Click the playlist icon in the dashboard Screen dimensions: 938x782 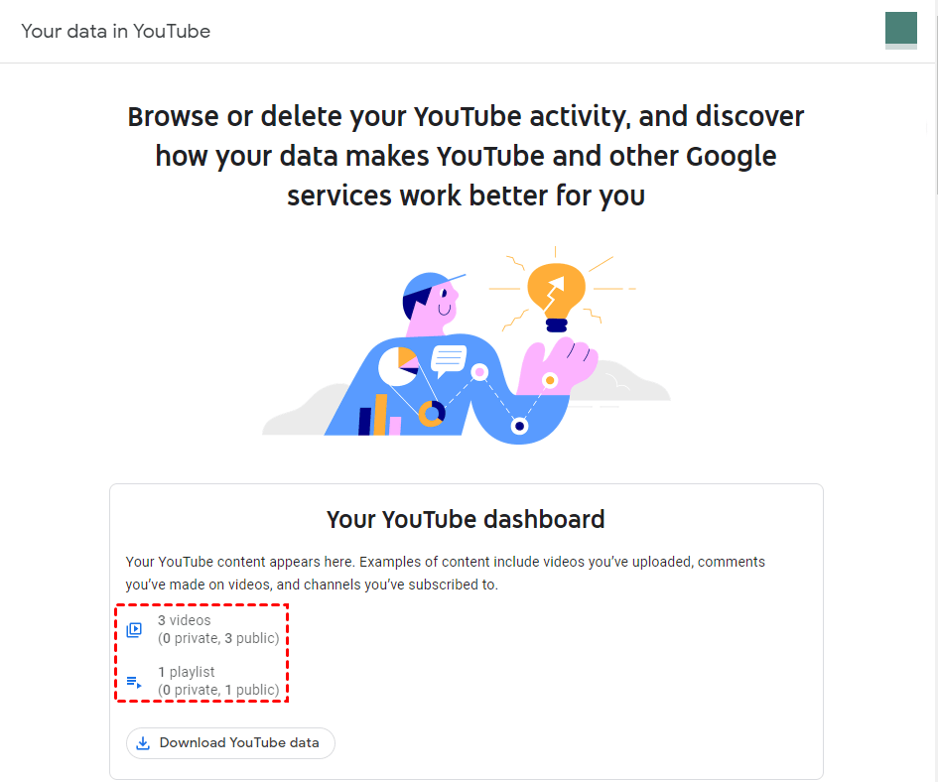[134, 681]
